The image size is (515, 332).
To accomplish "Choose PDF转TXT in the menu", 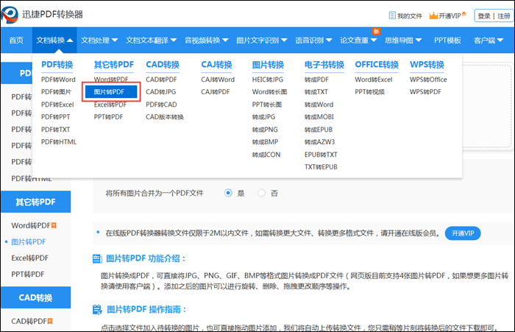I will [x=55, y=130].
